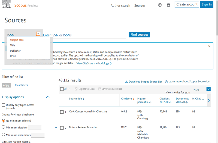Show more columns with right chevron
The height and width of the screenshot is (143, 218).
[209, 100]
